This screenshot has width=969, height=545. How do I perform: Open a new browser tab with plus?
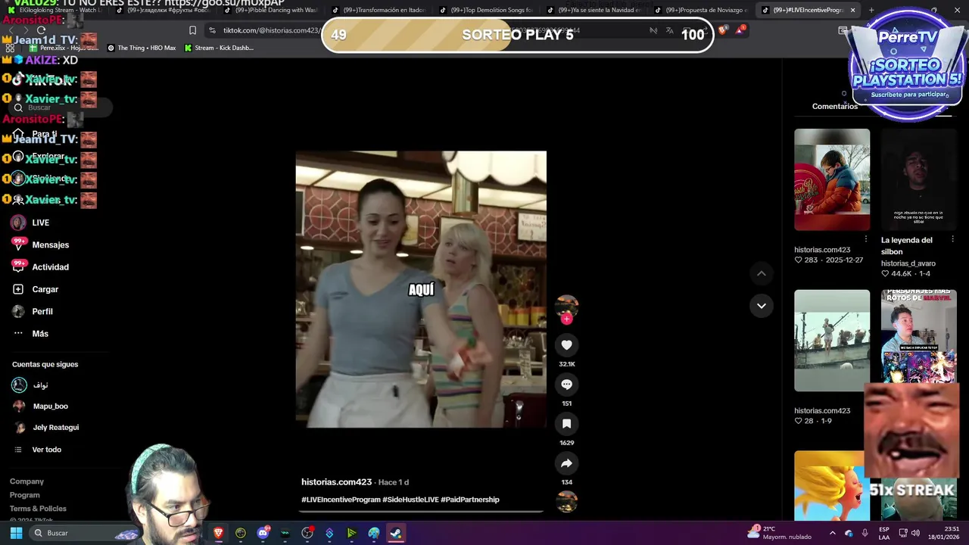pos(871,10)
